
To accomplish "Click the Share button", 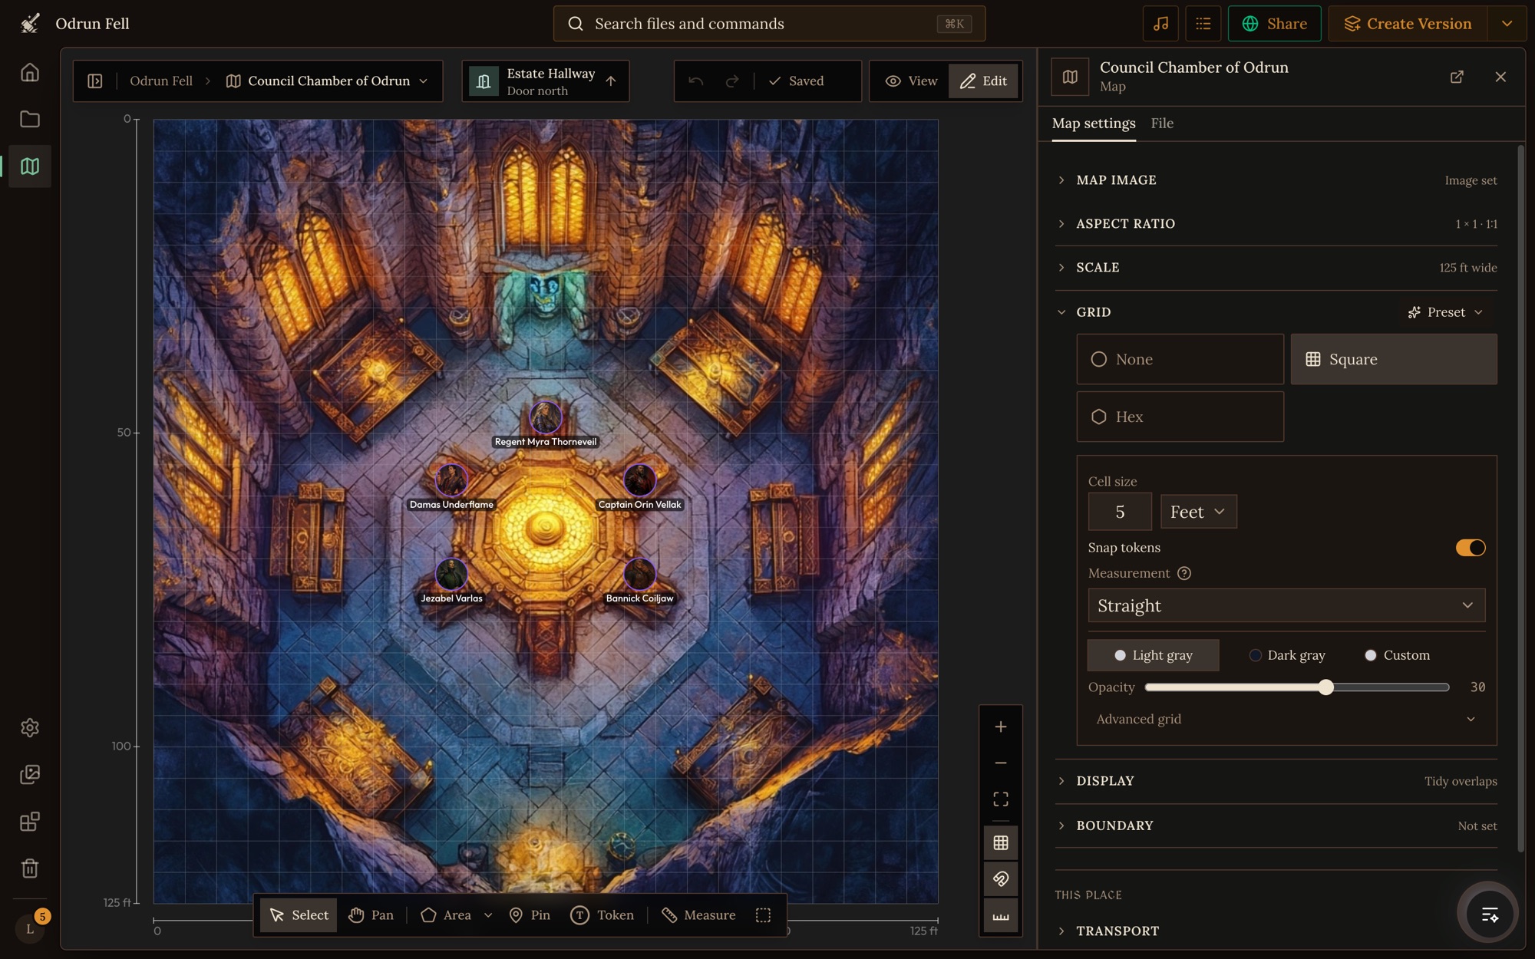I will (x=1274, y=24).
